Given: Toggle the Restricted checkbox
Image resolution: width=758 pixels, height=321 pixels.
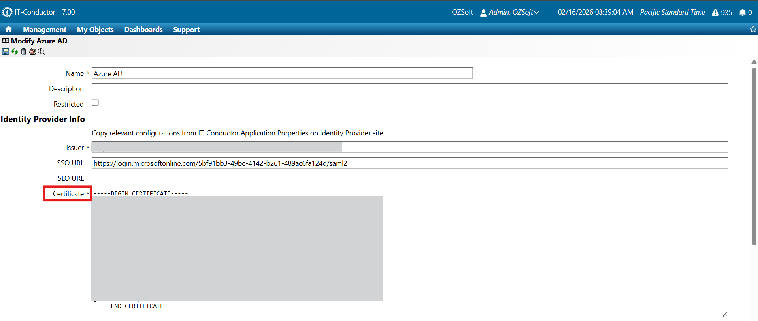Looking at the screenshot, I should [95, 103].
